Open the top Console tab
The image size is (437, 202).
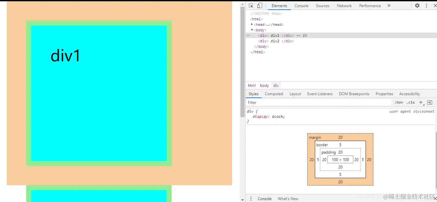point(301,6)
